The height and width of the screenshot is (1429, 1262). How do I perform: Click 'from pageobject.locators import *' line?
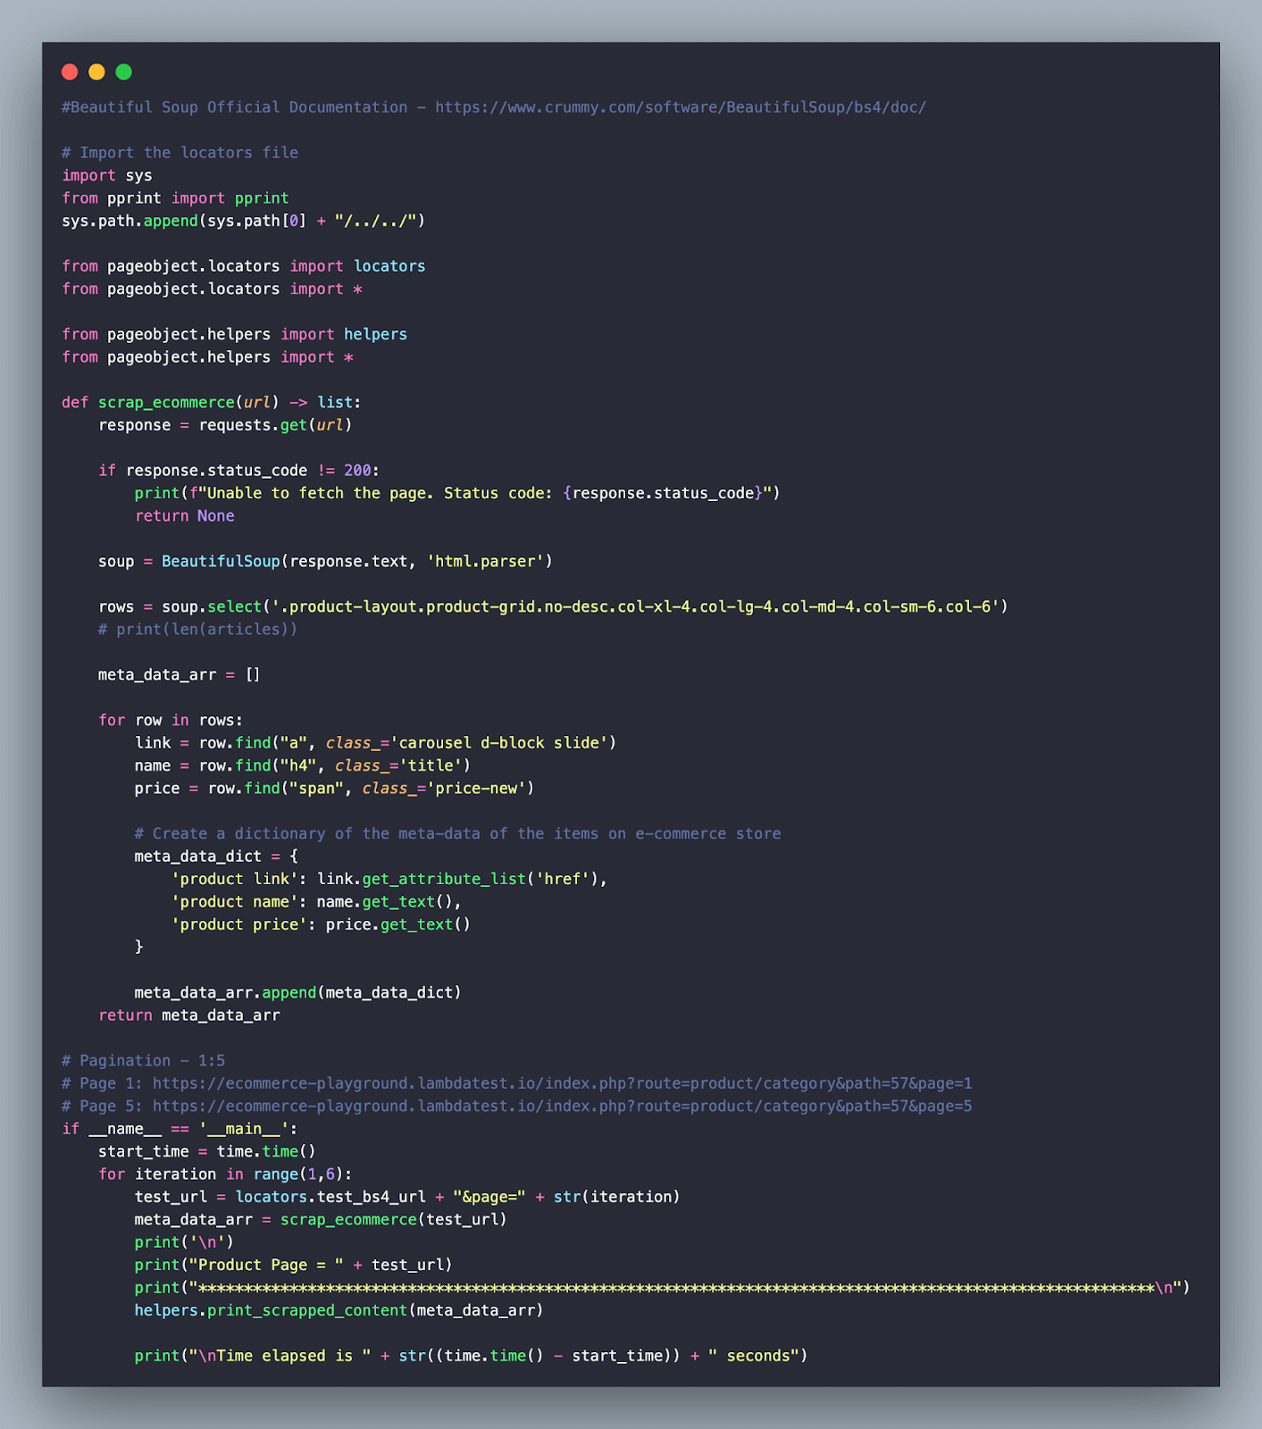[213, 288]
